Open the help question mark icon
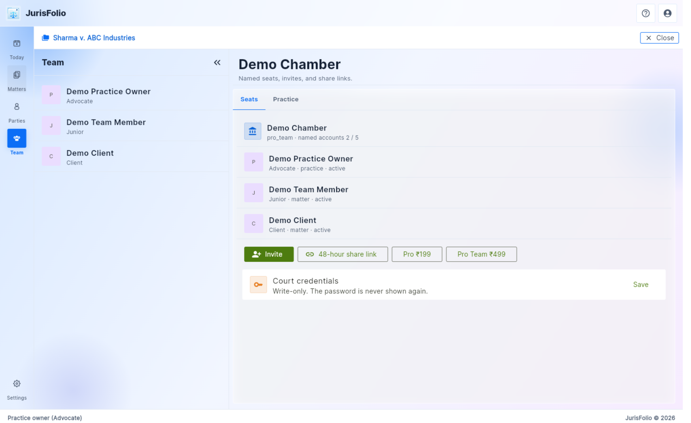 [x=645, y=13]
